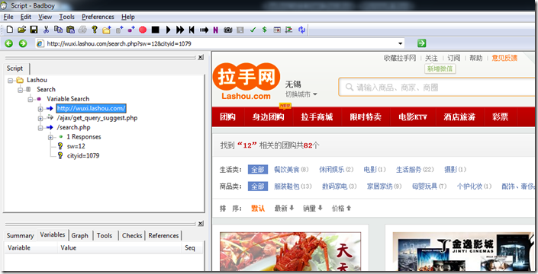Click the blue circular arrows icon
This screenshot has width=538, height=274.
pyautogui.click(x=301, y=30)
